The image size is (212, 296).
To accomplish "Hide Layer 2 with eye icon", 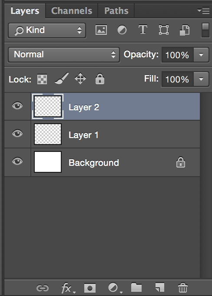I will [17, 106].
